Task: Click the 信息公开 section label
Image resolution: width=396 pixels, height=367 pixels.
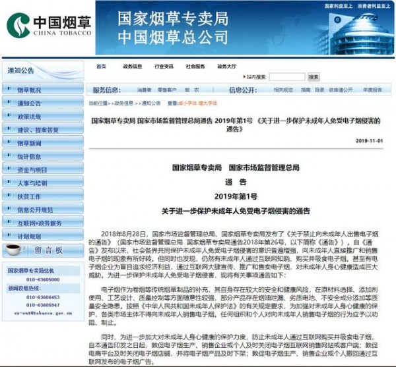Action: (243, 90)
